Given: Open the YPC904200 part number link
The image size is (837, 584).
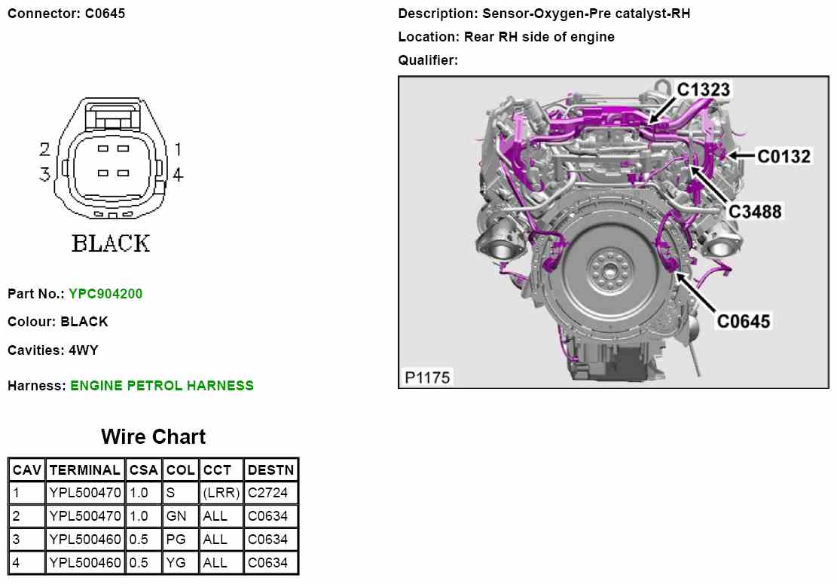Looking at the screenshot, I should click(x=105, y=294).
